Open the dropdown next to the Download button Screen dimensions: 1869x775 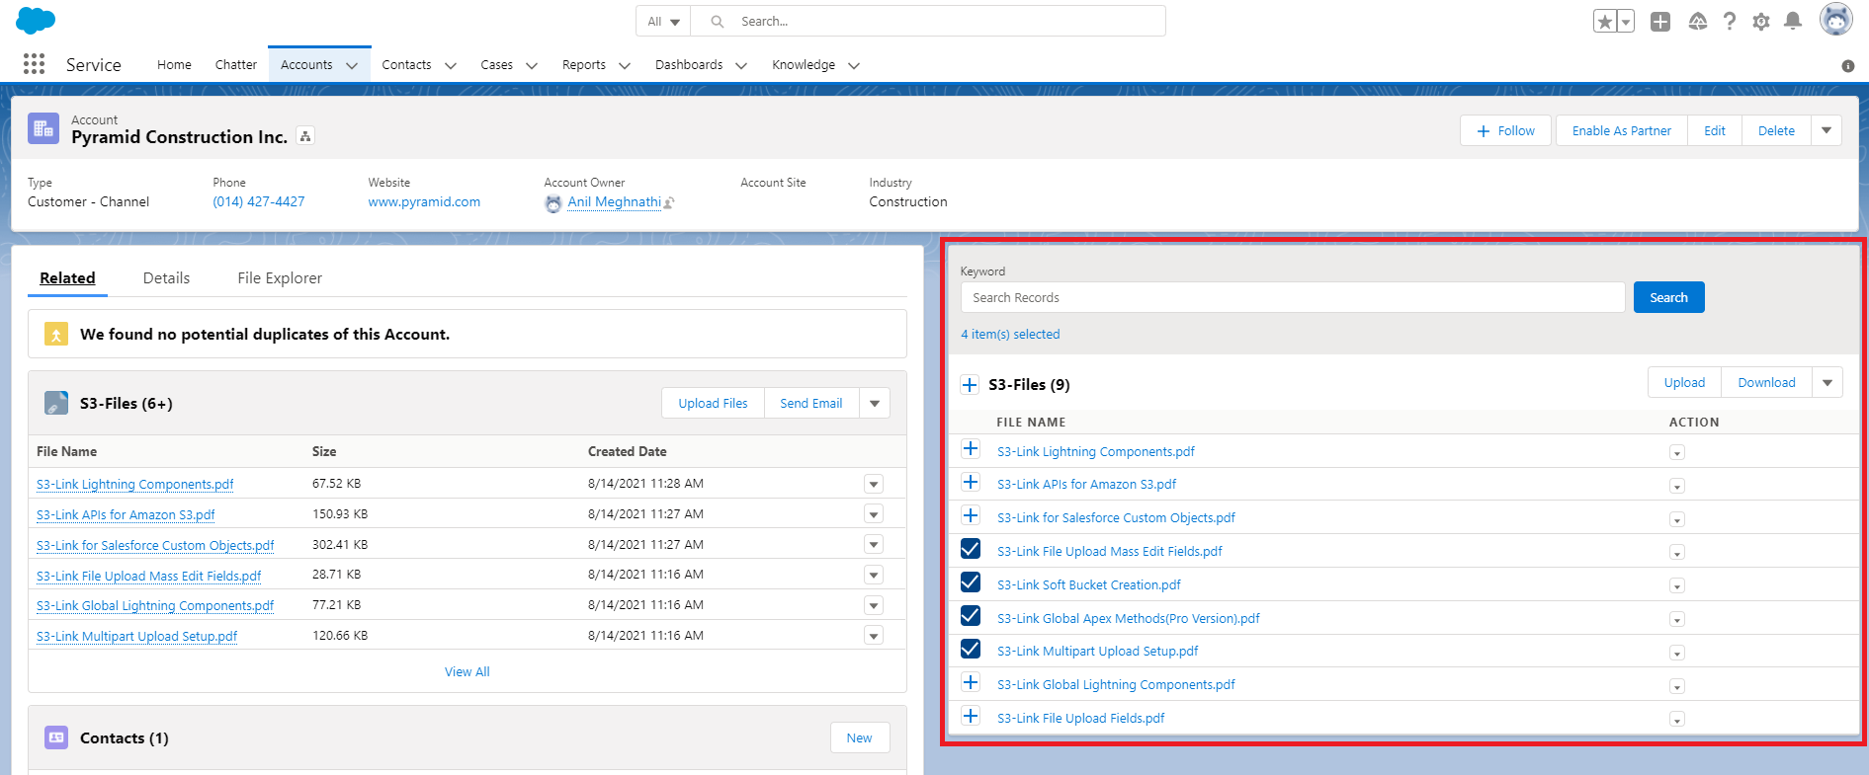(1827, 382)
